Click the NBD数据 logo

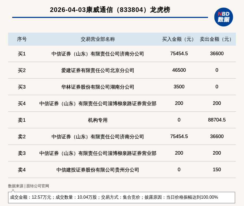point(223,17)
